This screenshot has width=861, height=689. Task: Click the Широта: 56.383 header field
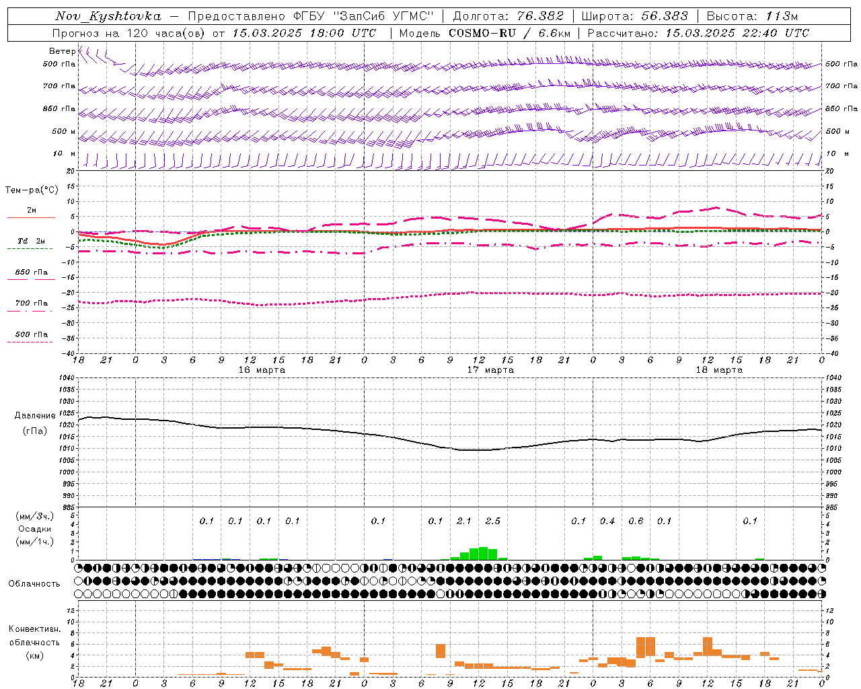pyautogui.click(x=635, y=16)
